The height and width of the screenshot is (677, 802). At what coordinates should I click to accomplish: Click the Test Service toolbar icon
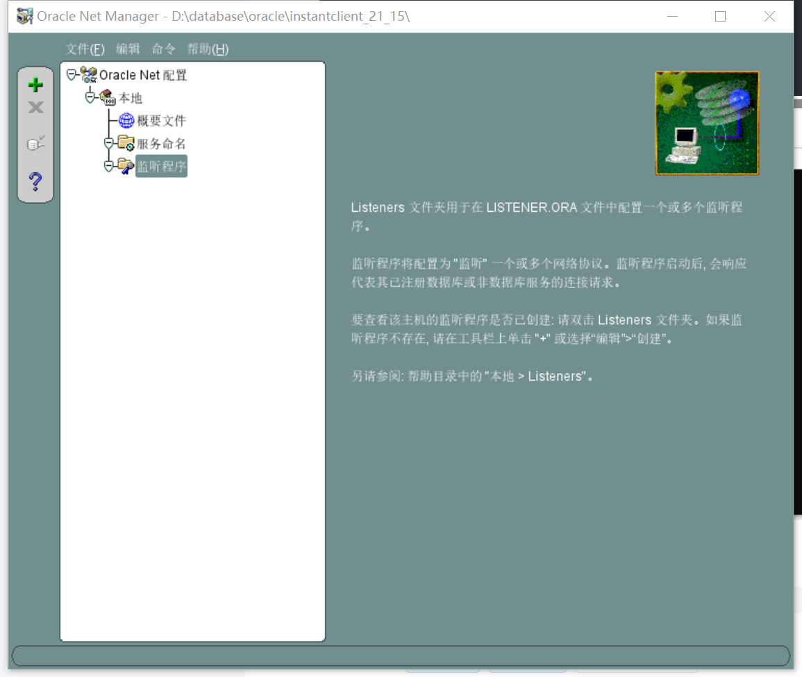click(36, 142)
